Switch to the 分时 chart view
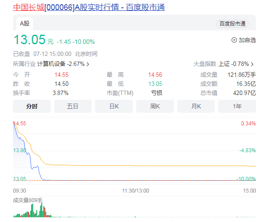The width and height of the screenshot is (262, 222). (x=32, y=106)
